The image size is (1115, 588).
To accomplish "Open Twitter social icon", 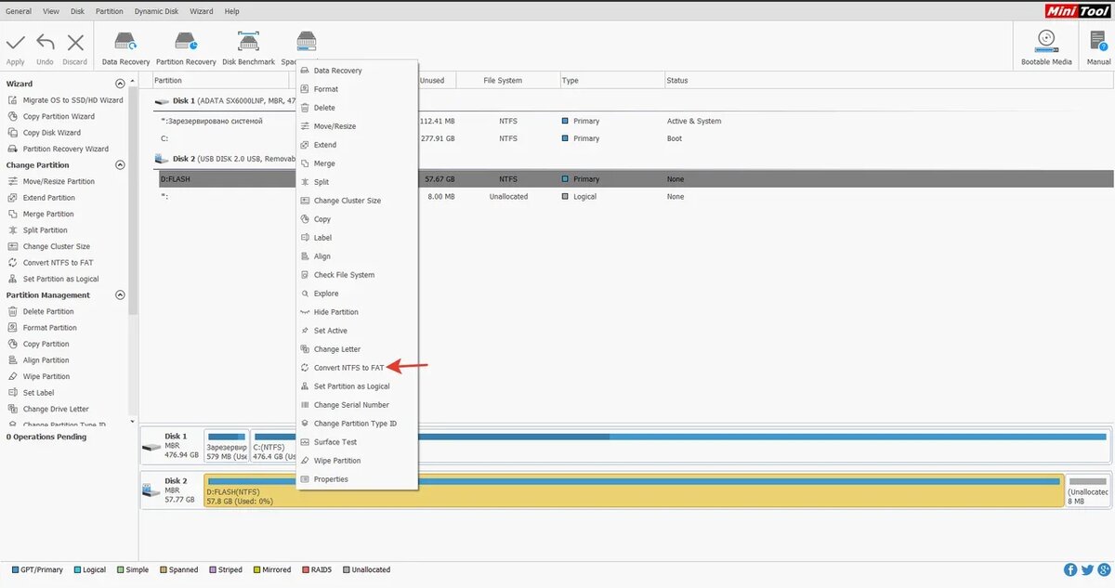I will tap(1087, 569).
